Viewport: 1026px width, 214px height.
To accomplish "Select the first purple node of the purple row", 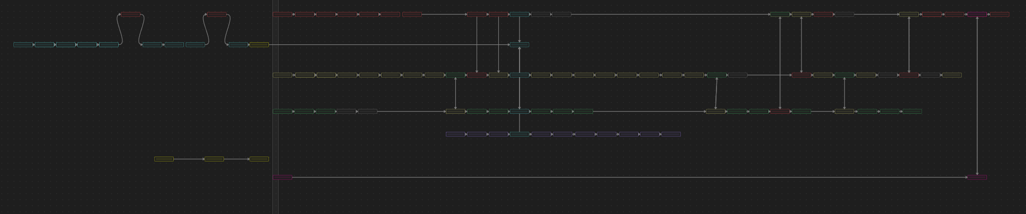I will coord(456,134).
